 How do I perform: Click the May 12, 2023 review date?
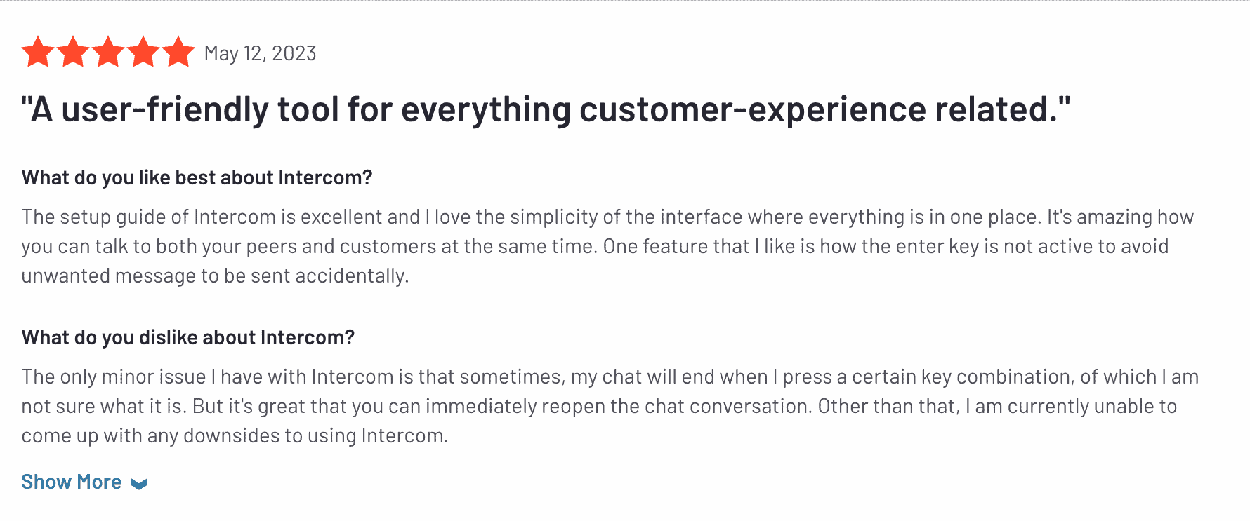(x=261, y=53)
